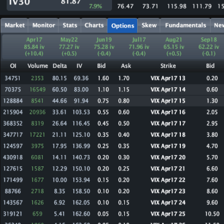Click the 7.9% change value
The height and width of the screenshot is (224, 224).
95,6
